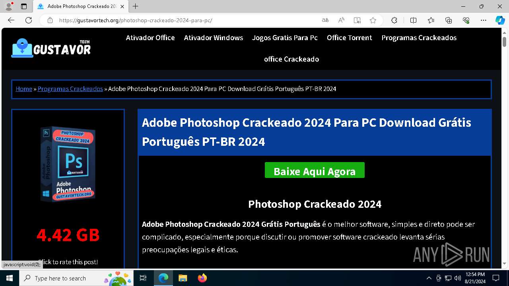Screen dimensions: 509x286
Task: Close the Adobe Photoshop Crackeado tab
Action: 122,6
